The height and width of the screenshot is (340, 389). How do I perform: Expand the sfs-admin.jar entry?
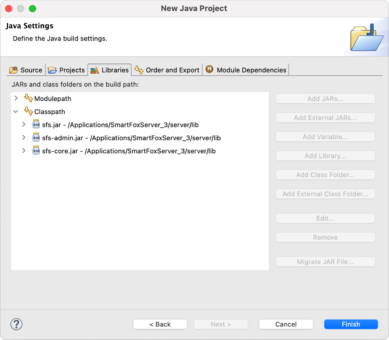pyautogui.click(x=24, y=138)
